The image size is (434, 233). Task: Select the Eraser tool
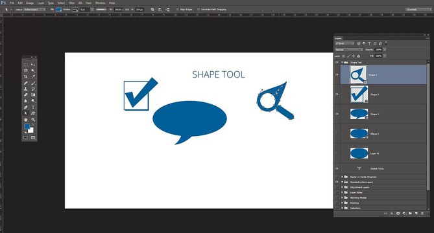coord(26,95)
